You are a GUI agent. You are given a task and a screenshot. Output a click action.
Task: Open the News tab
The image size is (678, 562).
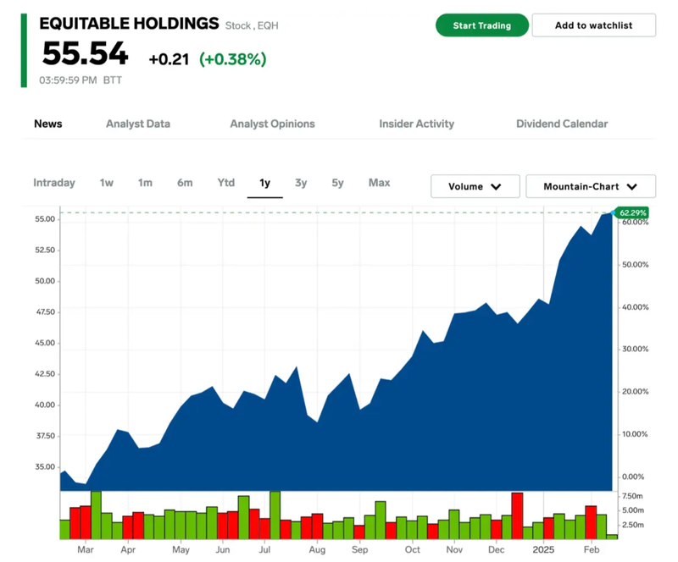(48, 124)
